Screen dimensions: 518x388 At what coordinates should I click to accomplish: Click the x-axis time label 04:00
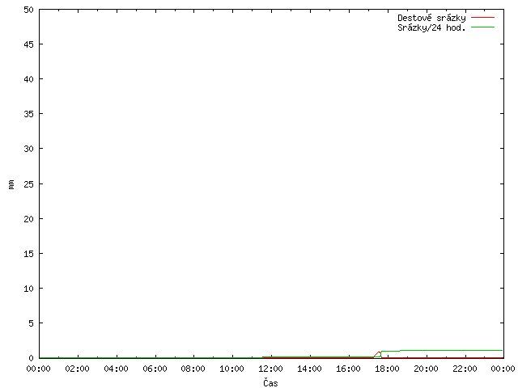pyautogui.click(x=116, y=369)
